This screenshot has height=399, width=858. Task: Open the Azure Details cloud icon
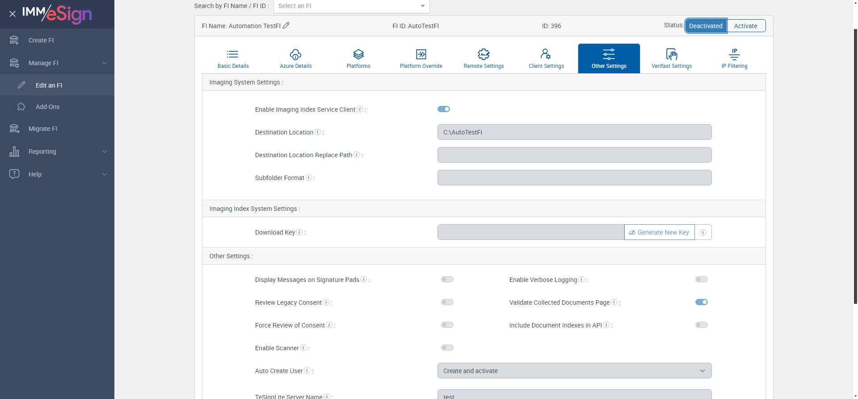tap(295, 55)
